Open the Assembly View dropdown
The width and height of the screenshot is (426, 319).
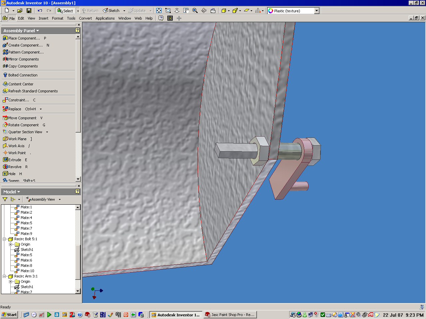[60, 199]
